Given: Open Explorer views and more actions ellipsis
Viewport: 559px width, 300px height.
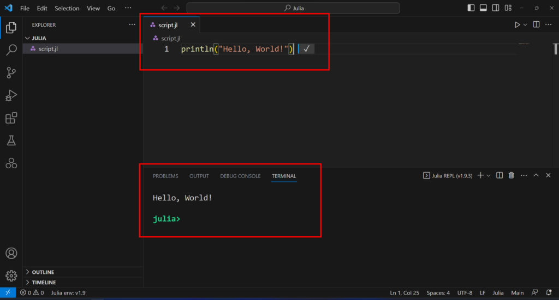Looking at the screenshot, I should click(x=132, y=25).
